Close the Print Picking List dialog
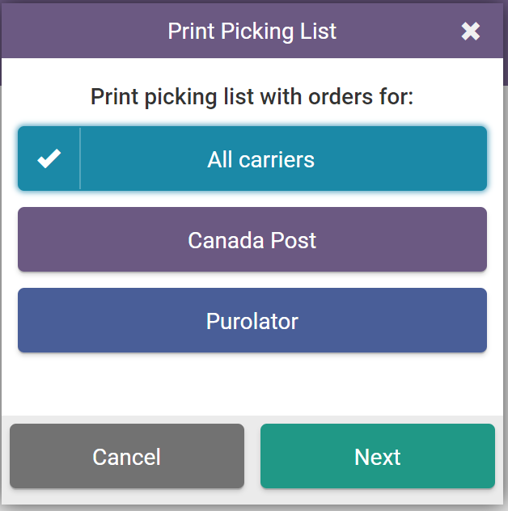The image size is (508, 511). pyautogui.click(x=470, y=32)
